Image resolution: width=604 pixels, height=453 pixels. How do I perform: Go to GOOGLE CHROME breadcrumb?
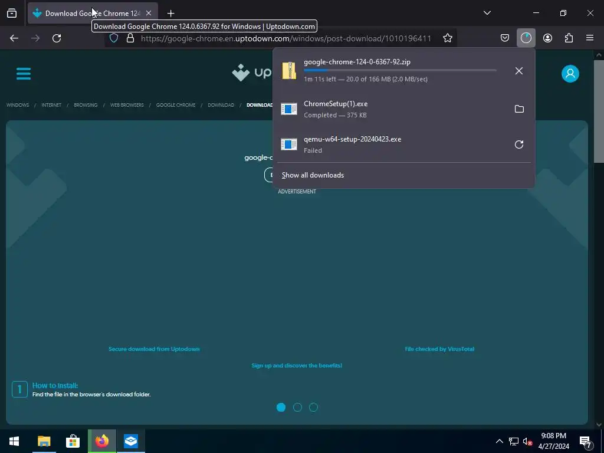[176, 105]
